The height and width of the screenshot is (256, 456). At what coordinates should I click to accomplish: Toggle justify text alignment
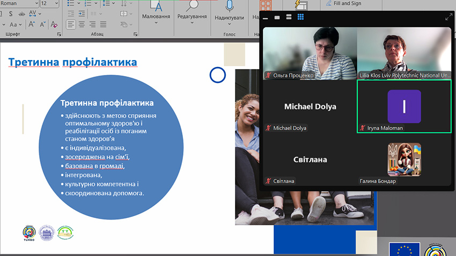(x=102, y=25)
